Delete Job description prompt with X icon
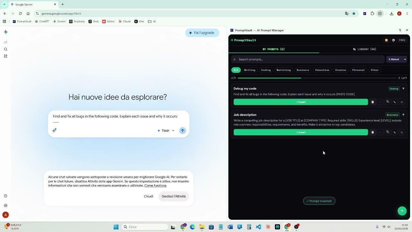This screenshot has height=232, width=412. tap(402, 132)
